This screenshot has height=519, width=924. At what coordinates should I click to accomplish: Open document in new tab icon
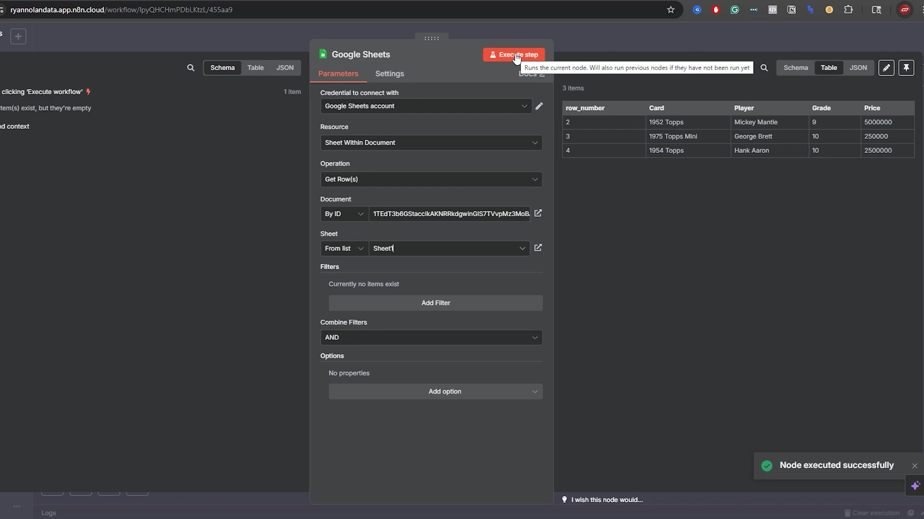pos(538,213)
